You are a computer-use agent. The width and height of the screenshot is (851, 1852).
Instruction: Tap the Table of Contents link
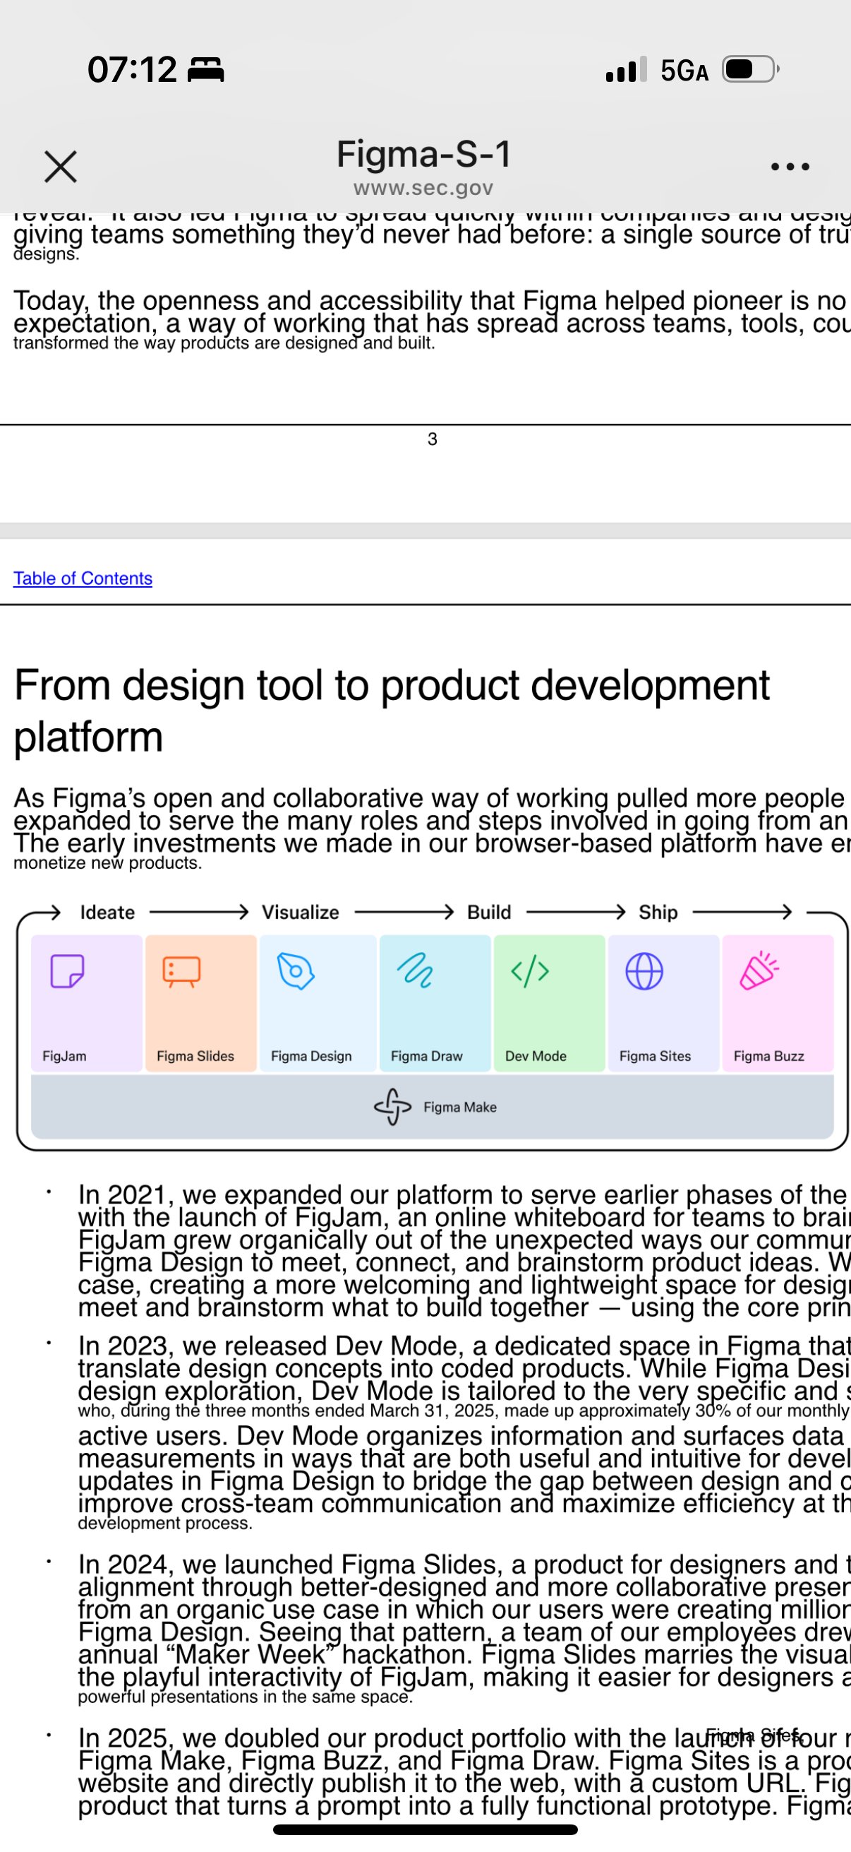(x=83, y=578)
